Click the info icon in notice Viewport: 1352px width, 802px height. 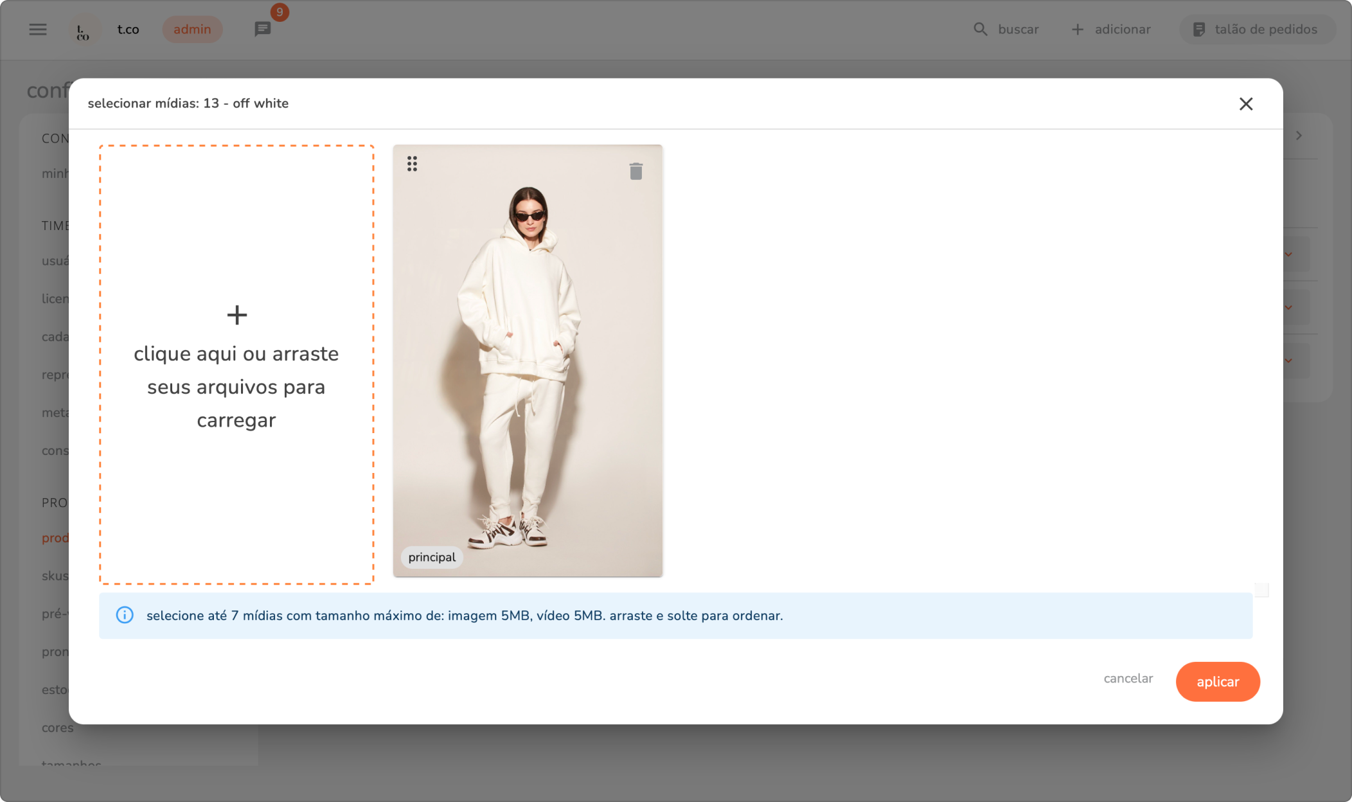point(125,616)
